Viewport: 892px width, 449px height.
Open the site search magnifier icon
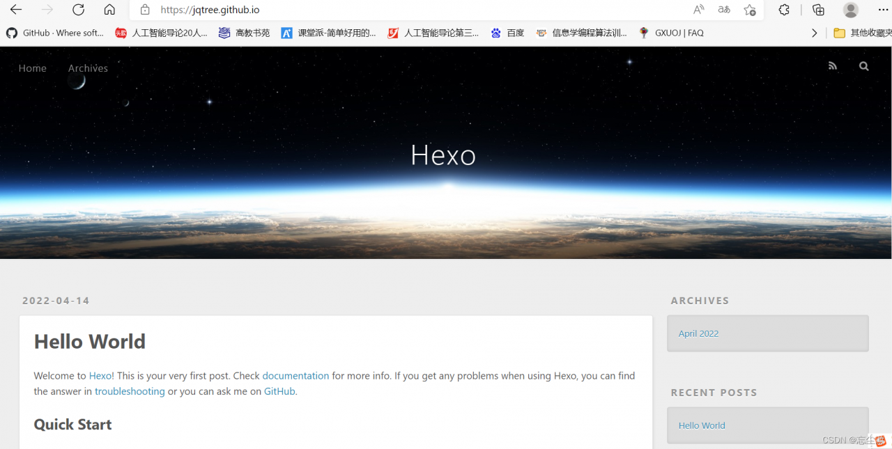pyautogui.click(x=864, y=66)
